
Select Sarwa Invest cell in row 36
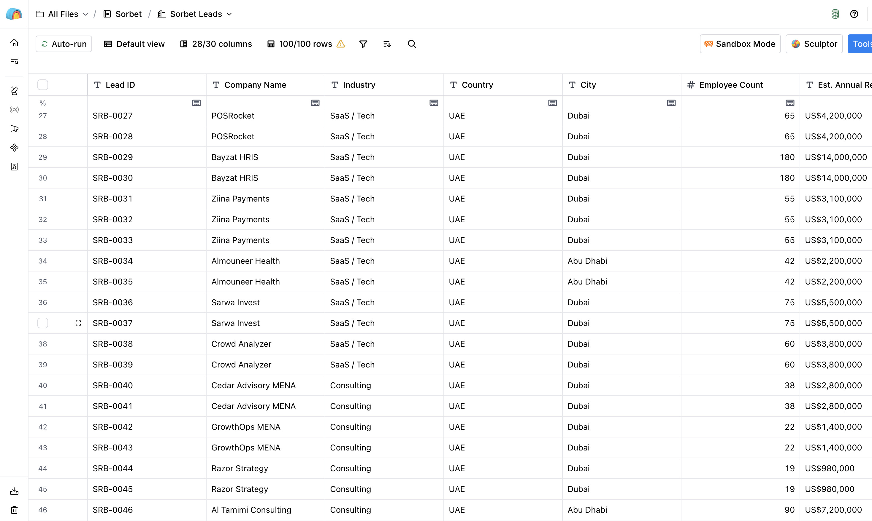click(265, 302)
